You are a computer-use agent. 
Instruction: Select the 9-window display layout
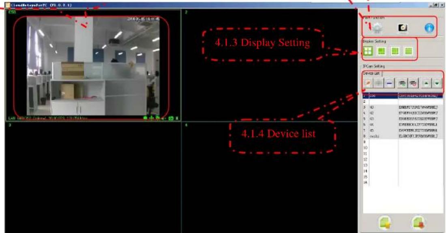pyautogui.click(x=395, y=51)
